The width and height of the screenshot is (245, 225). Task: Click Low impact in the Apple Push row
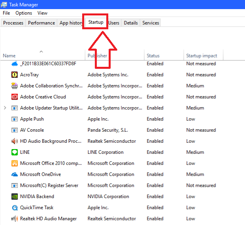point(190,119)
